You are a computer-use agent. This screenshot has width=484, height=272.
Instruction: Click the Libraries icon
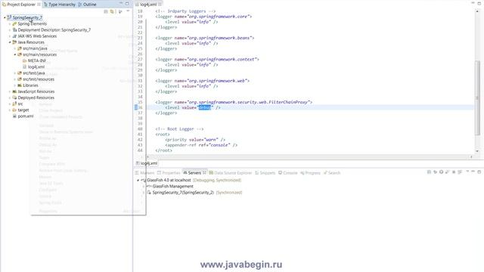coord(20,85)
